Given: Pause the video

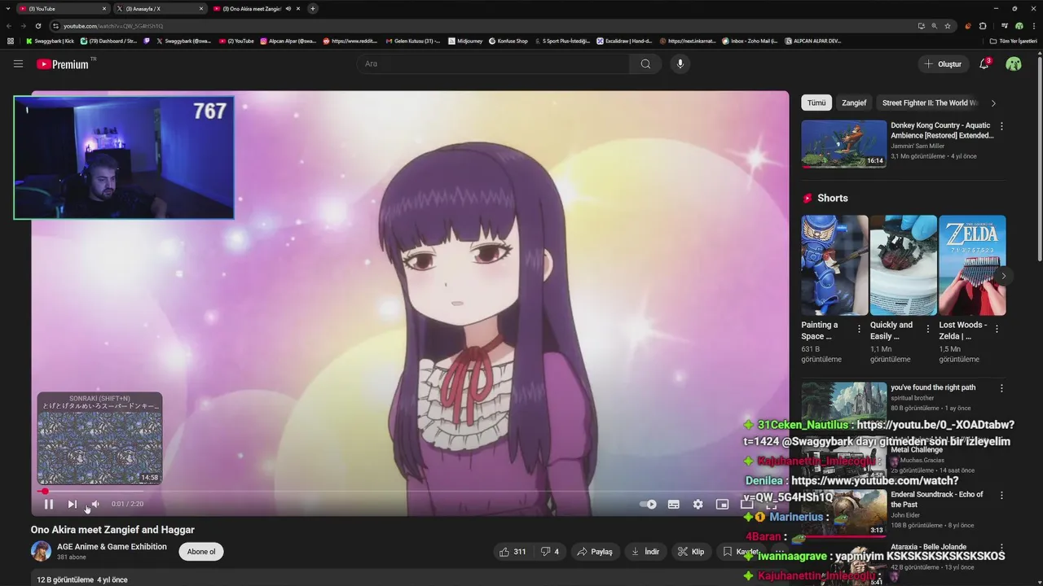Looking at the screenshot, I should point(48,505).
